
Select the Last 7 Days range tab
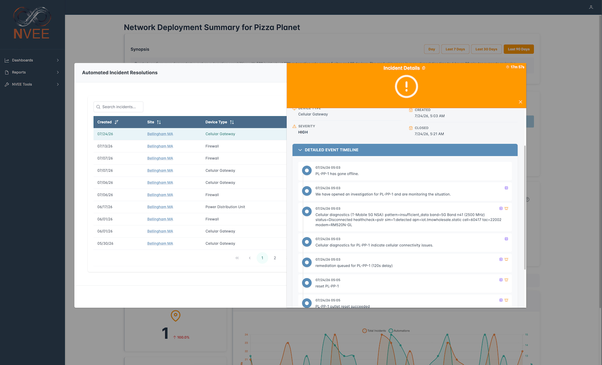455,49
